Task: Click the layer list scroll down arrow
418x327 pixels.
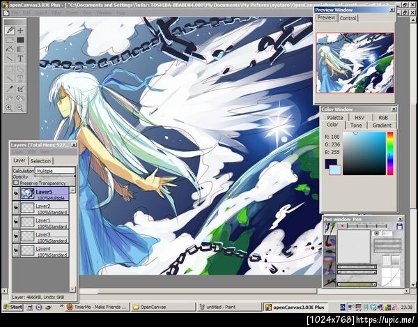Action: [x=72, y=289]
